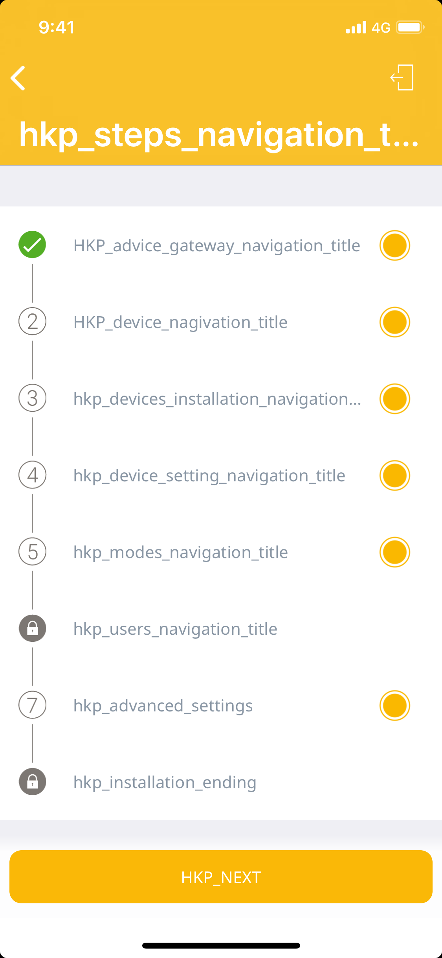Tap the step 3 circle icon
The width and height of the screenshot is (442, 958).
[32, 398]
